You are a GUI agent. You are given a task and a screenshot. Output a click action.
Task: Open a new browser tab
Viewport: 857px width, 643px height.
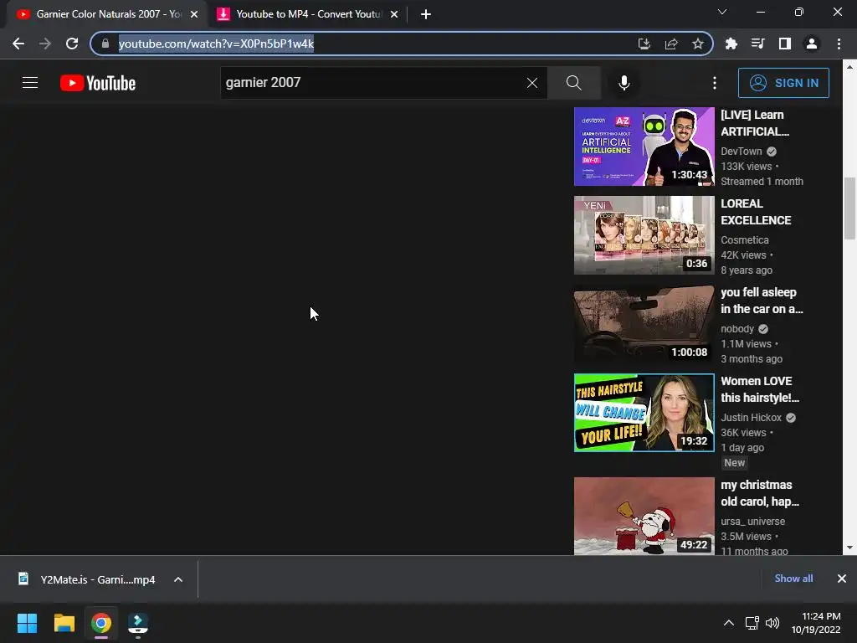tap(426, 14)
